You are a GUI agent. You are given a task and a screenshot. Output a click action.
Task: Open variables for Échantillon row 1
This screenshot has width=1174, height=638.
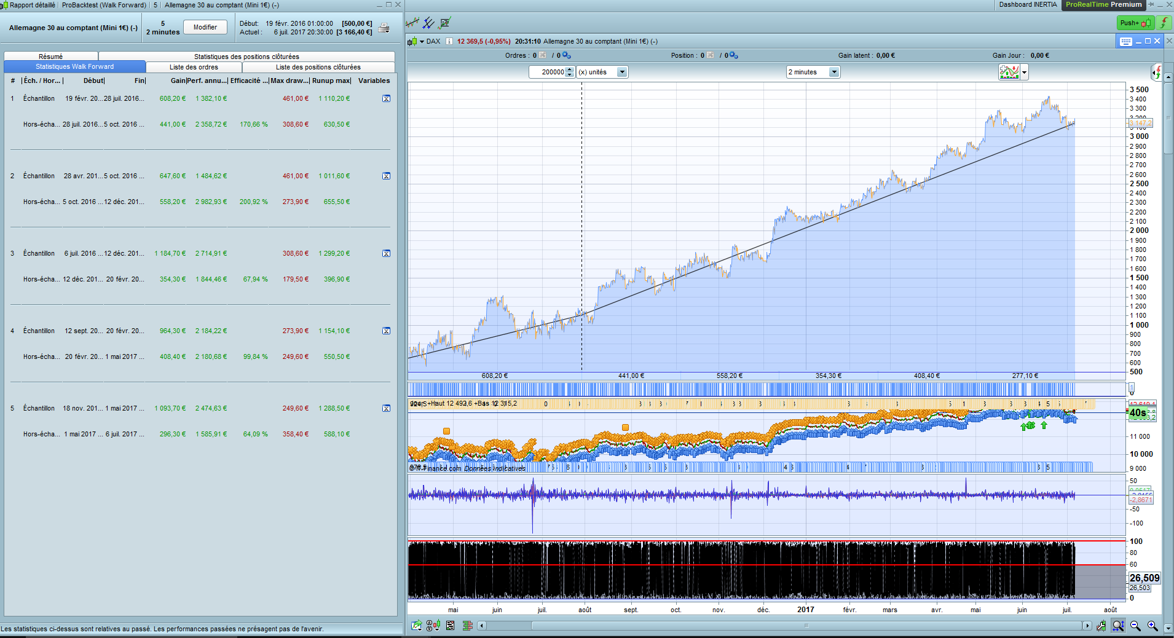point(386,98)
